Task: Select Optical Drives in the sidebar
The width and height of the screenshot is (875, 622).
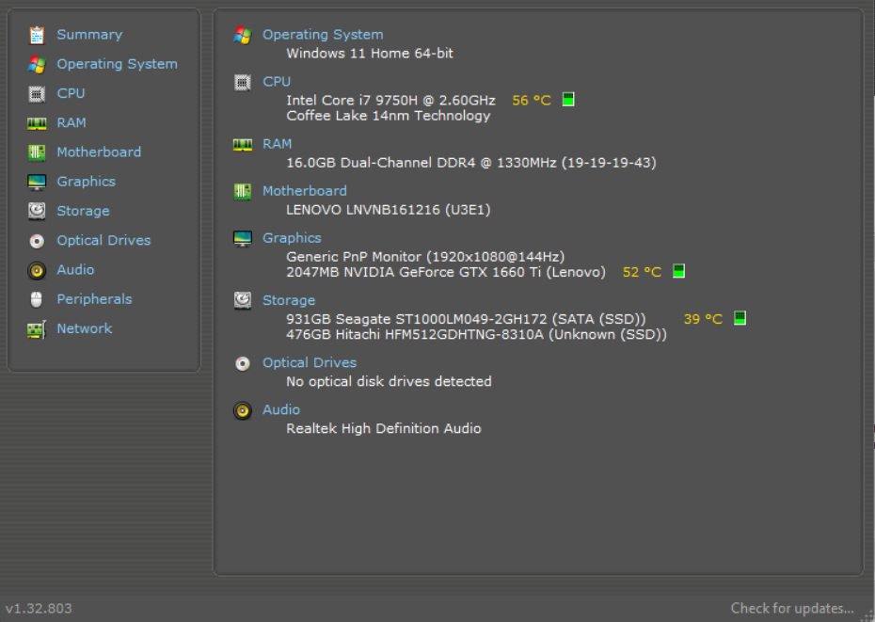Action: (103, 241)
